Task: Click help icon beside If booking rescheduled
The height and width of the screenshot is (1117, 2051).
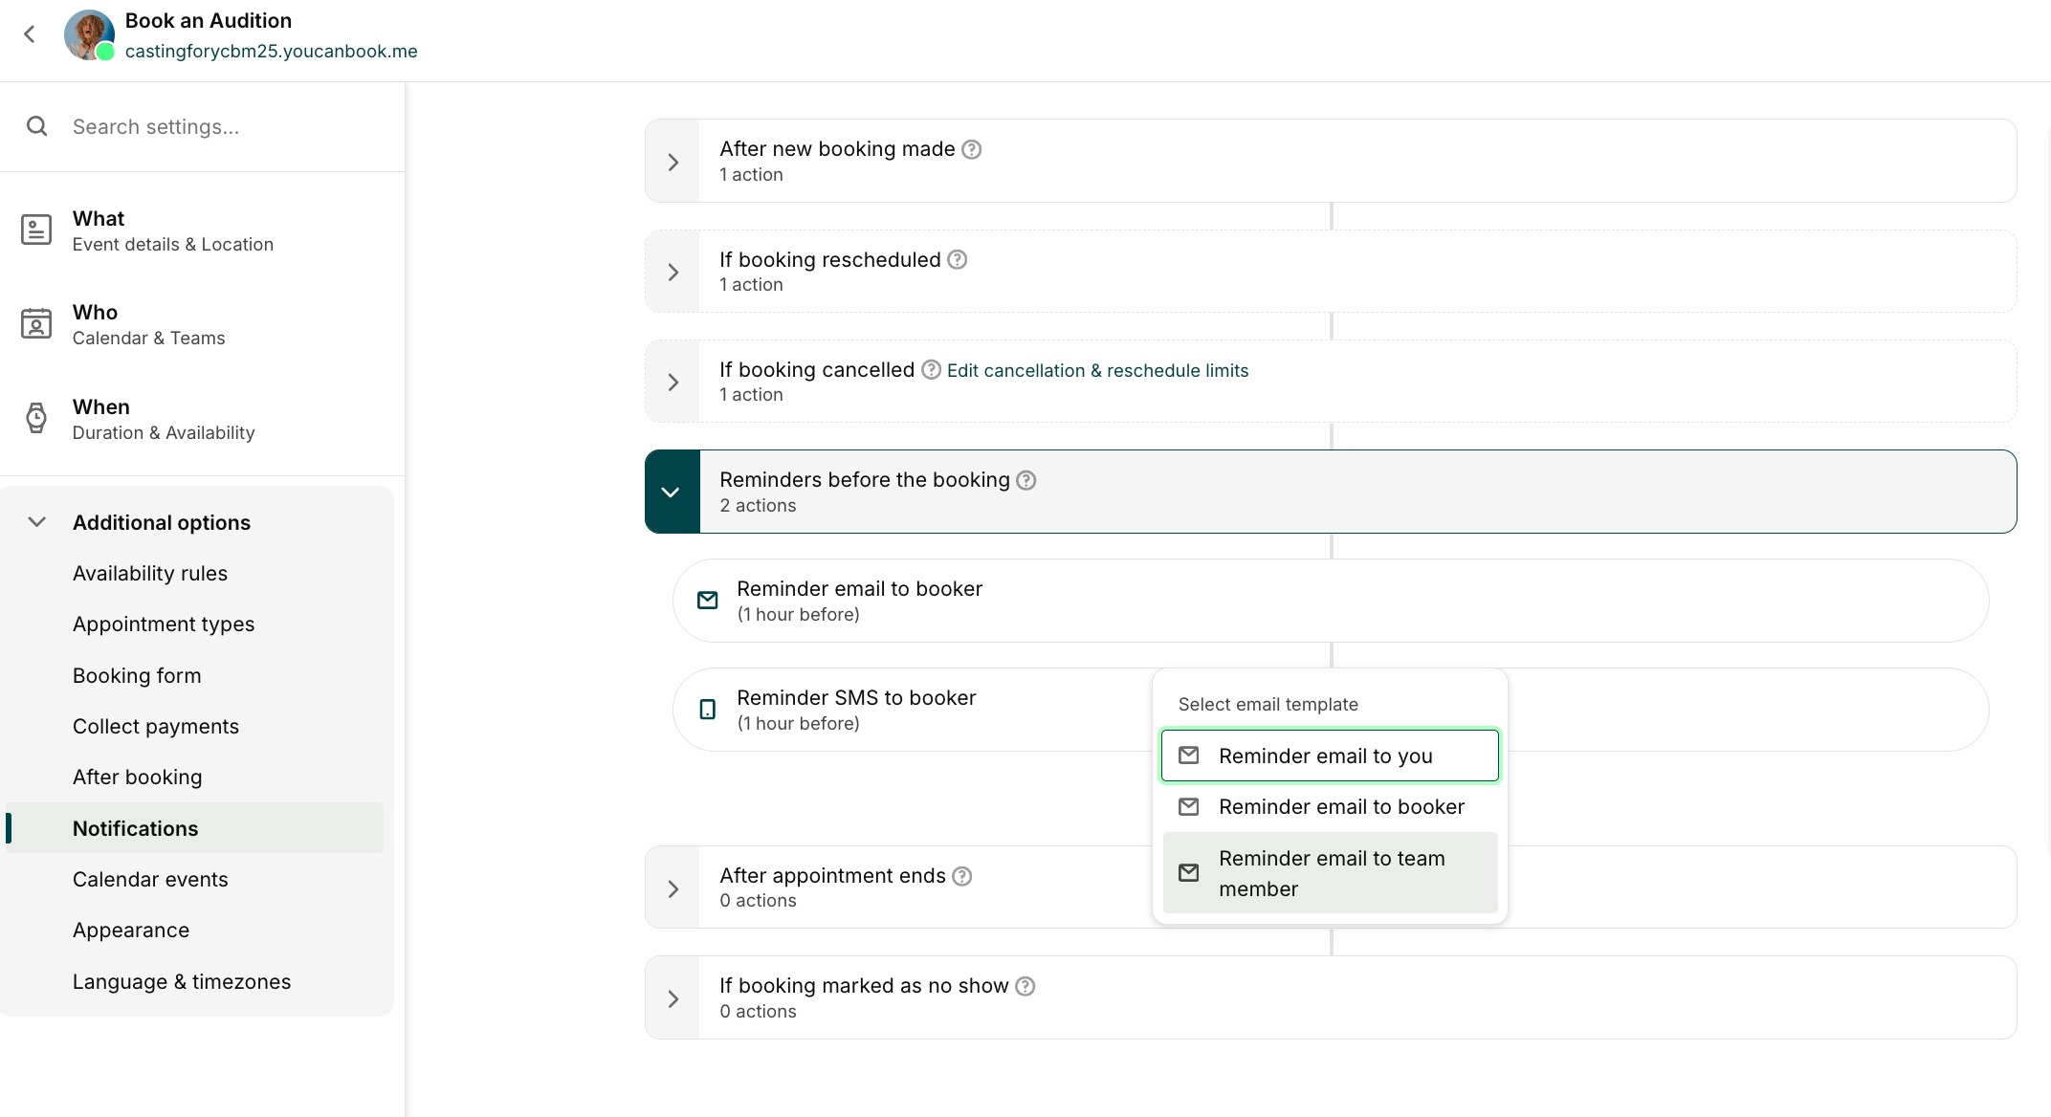Action: 957,259
